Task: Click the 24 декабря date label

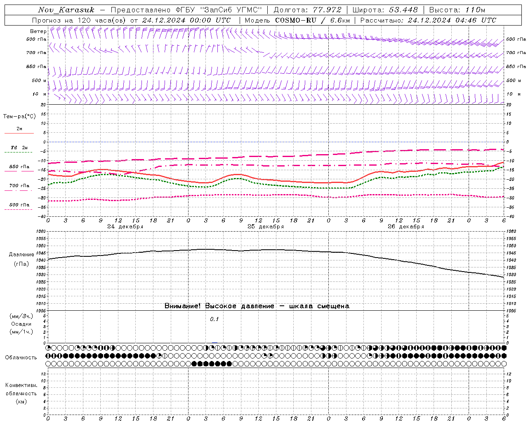Action: [x=125, y=227]
